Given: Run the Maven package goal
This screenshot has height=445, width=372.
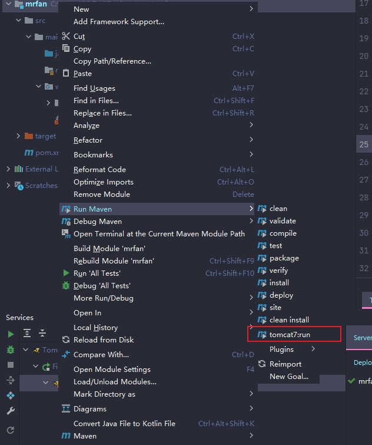Looking at the screenshot, I should [x=284, y=258].
